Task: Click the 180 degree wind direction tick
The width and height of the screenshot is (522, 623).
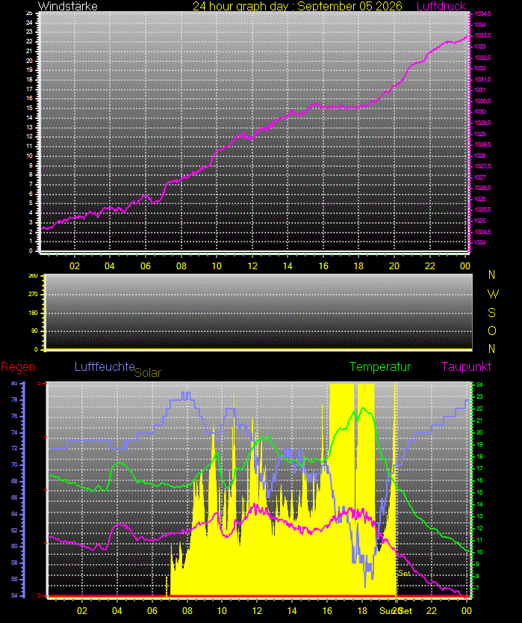Action: (x=34, y=313)
